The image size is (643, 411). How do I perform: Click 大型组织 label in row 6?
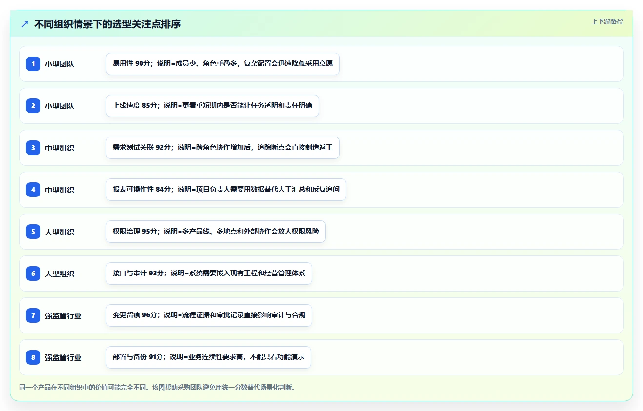60,274
